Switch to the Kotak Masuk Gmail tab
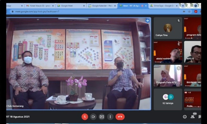207x124 pixels. tap(38, 6)
